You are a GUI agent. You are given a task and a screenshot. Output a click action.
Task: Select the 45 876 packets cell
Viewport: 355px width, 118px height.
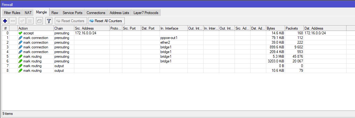click(x=294, y=57)
